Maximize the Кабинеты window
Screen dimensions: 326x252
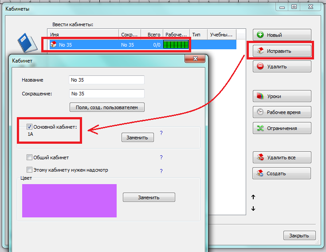[x=294, y=7]
